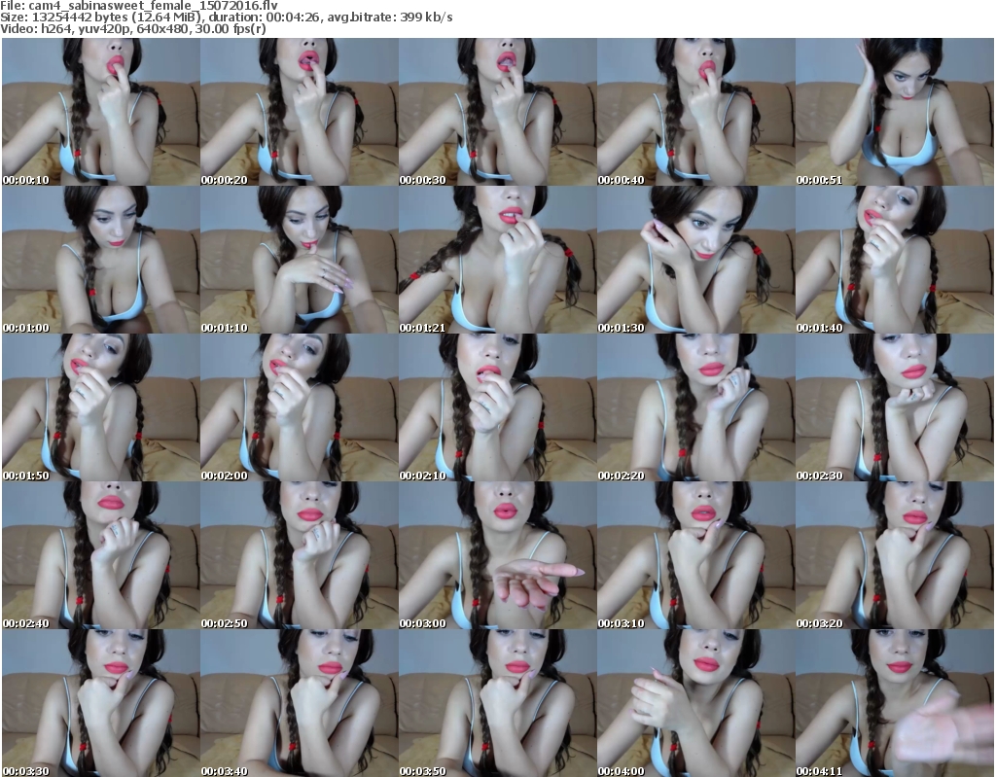Click the 'Size: 13254442 bytes' info line
The height and width of the screenshot is (777, 996).
226,18
